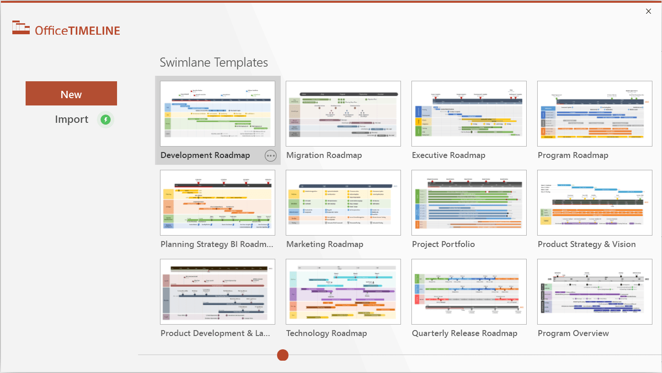The width and height of the screenshot is (662, 373).
Task: Open the Program Overview template
Action: click(594, 292)
